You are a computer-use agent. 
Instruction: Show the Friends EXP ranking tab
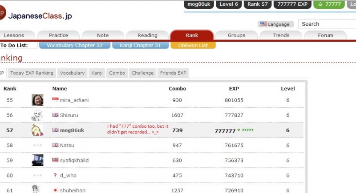[173, 73]
